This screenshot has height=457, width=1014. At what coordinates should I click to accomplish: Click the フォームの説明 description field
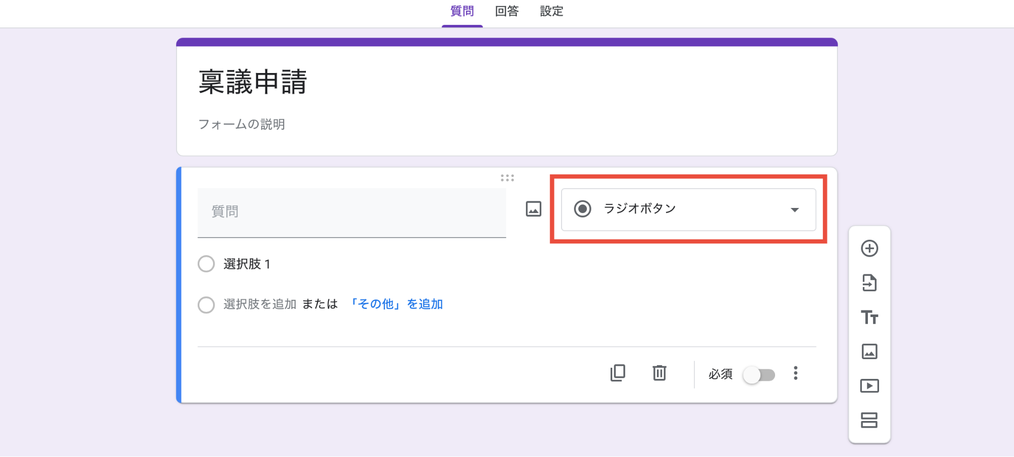[241, 124]
